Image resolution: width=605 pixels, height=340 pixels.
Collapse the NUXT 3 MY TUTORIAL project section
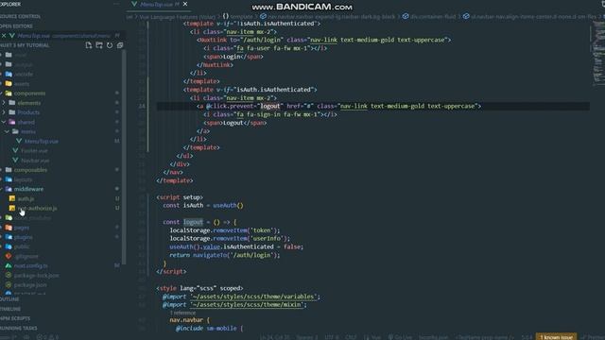click(x=25, y=45)
